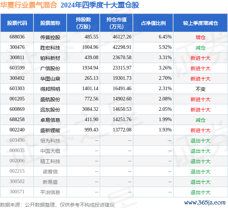This screenshot has height=208, width=228.
Task: Select stock code 001205
Action: 17,99
